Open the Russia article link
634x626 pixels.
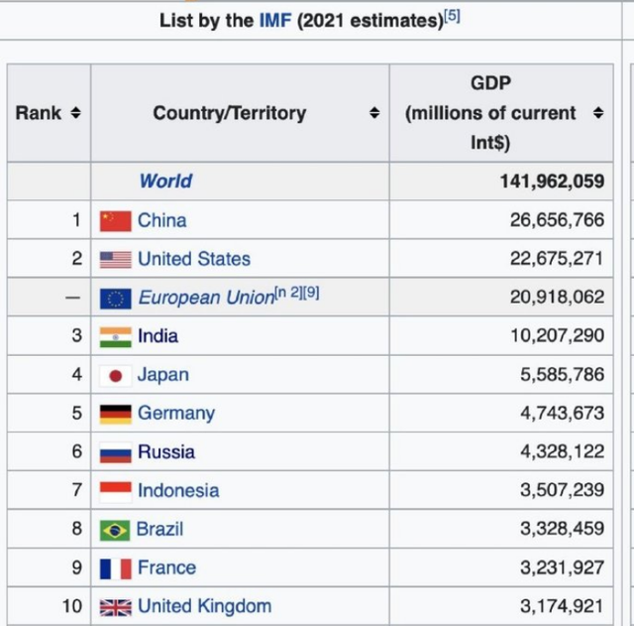(x=166, y=451)
